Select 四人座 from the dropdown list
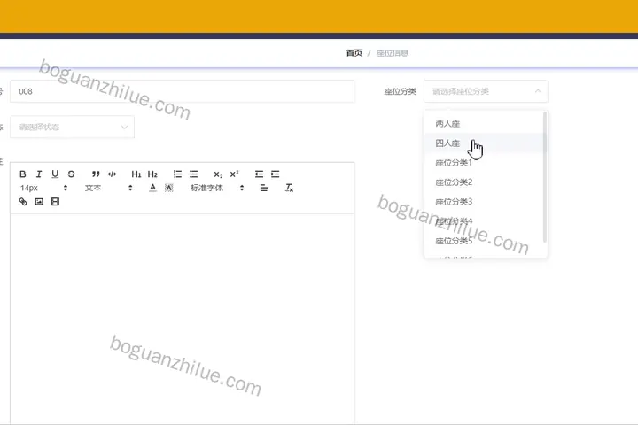 pos(484,143)
